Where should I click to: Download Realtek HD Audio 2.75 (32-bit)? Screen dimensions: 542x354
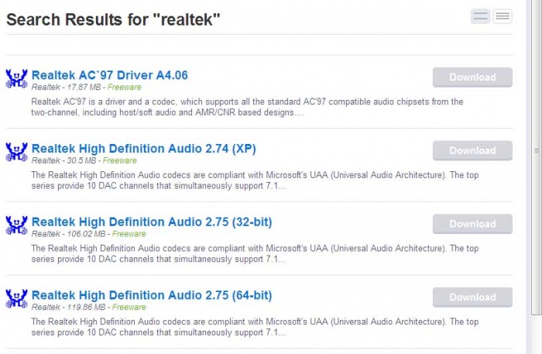[472, 224]
